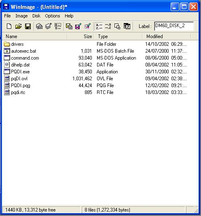Create a new image with the blank page icon
Screen dimensions: 201x216
tap(9, 26)
